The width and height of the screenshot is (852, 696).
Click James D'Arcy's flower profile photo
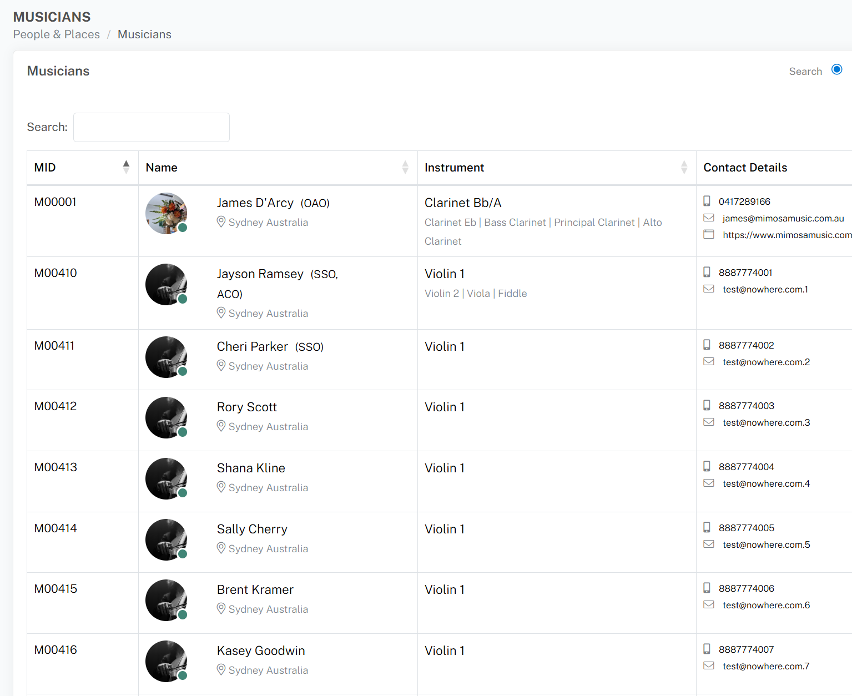pyautogui.click(x=166, y=214)
